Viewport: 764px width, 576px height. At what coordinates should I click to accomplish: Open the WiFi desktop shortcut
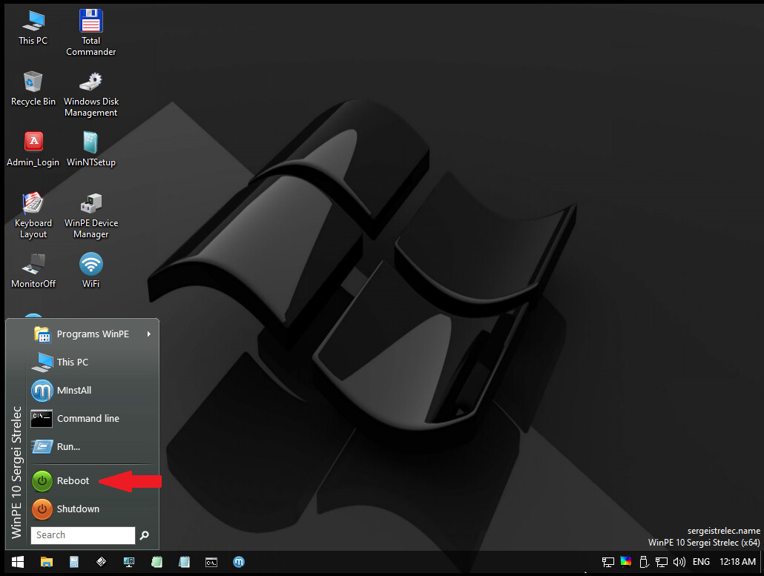click(91, 271)
